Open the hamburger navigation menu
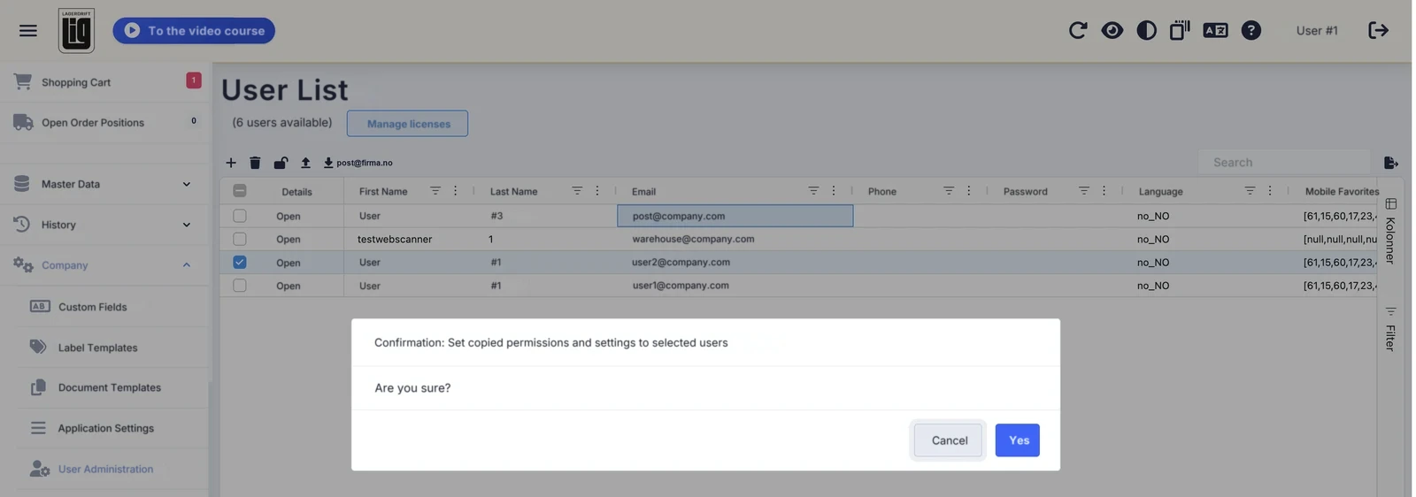This screenshot has width=1416, height=497. [28, 30]
